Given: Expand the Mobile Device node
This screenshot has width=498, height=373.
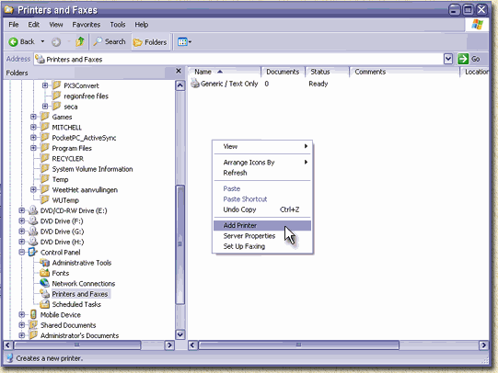Looking at the screenshot, I should pyautogui.click(x=21, y=315).
